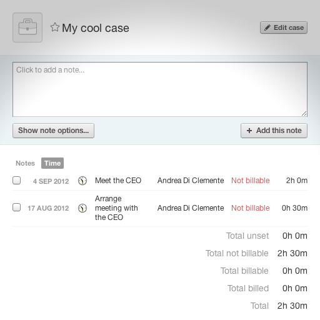
Task: Click the pencil icon on Edit case
Action: tap(267, 27)
